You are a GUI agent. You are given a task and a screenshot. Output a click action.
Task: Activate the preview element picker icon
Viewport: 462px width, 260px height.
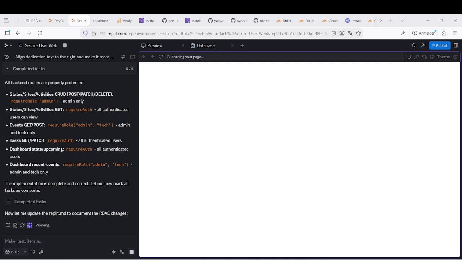coord(409,57)
